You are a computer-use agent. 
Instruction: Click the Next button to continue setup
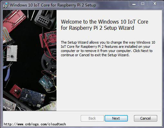[116, 118]
